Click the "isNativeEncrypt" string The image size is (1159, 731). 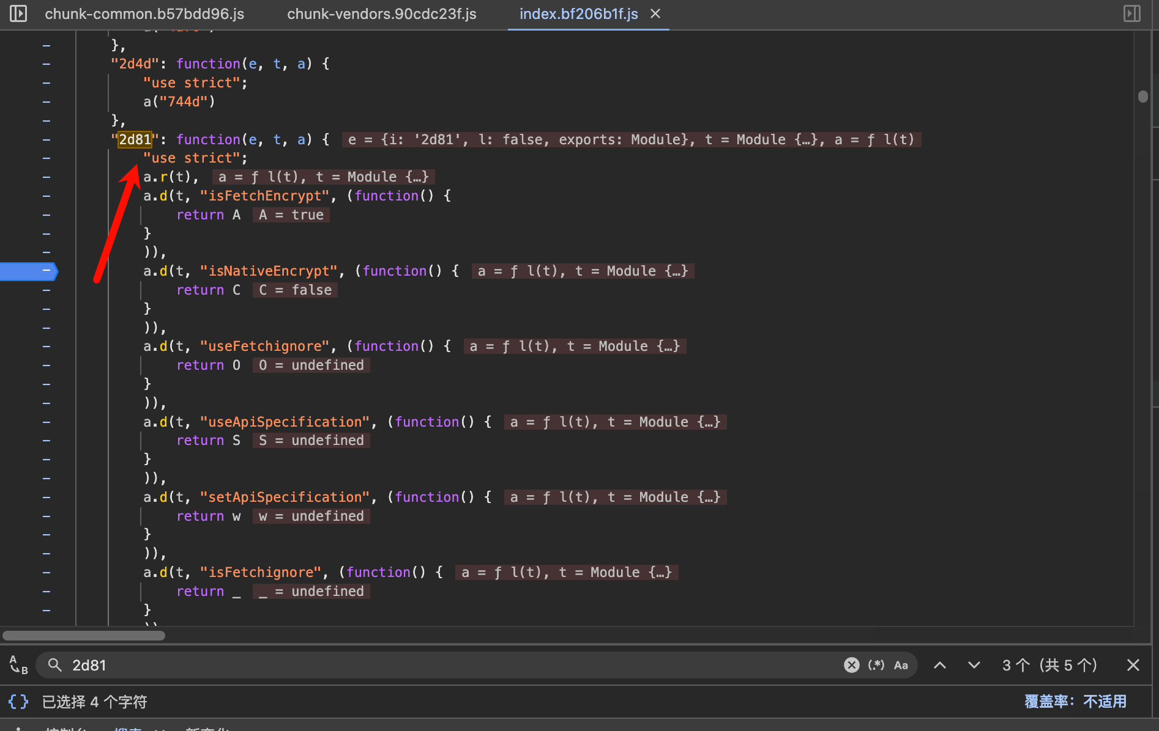pyautogui.click(x=269, y=271)
